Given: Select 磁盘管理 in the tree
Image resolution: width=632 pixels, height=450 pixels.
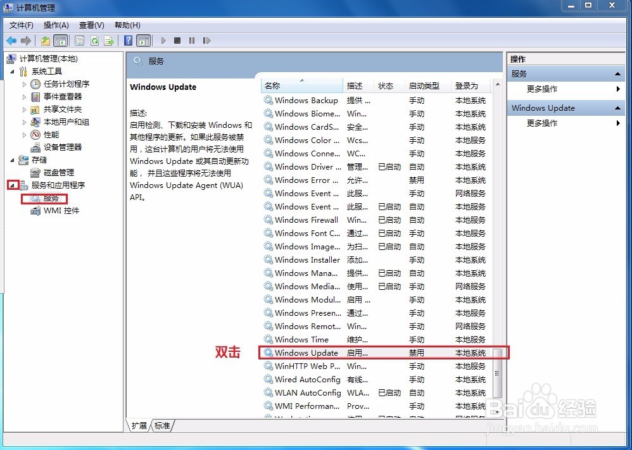Looking at the screenshot, I should click(58, 173).
